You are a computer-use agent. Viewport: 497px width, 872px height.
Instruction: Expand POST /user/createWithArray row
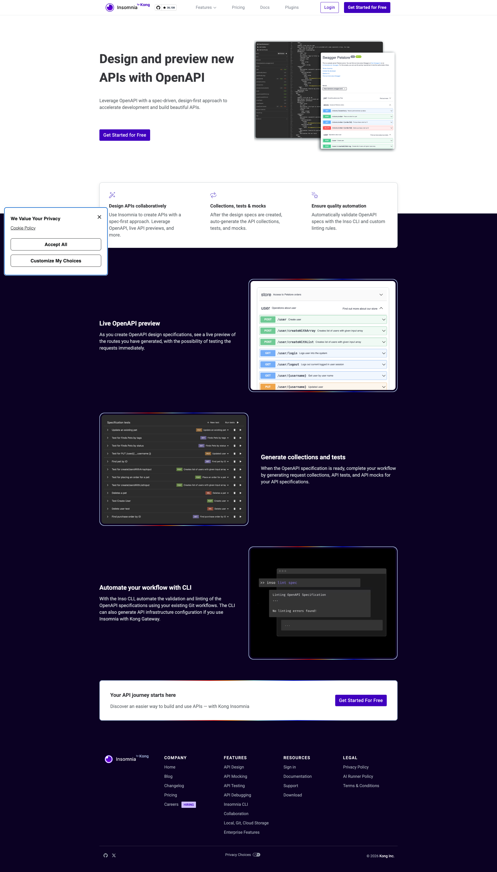point(323,331)
